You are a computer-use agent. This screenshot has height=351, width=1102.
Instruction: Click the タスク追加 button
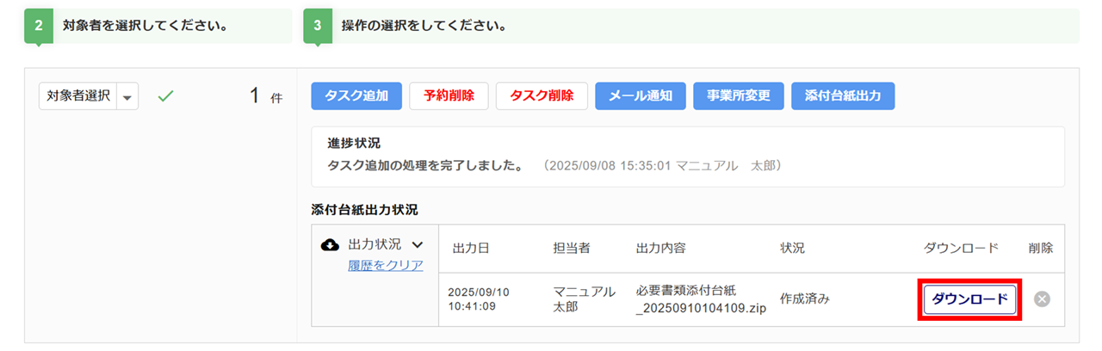pyautogui.click(x=356, y=96)
